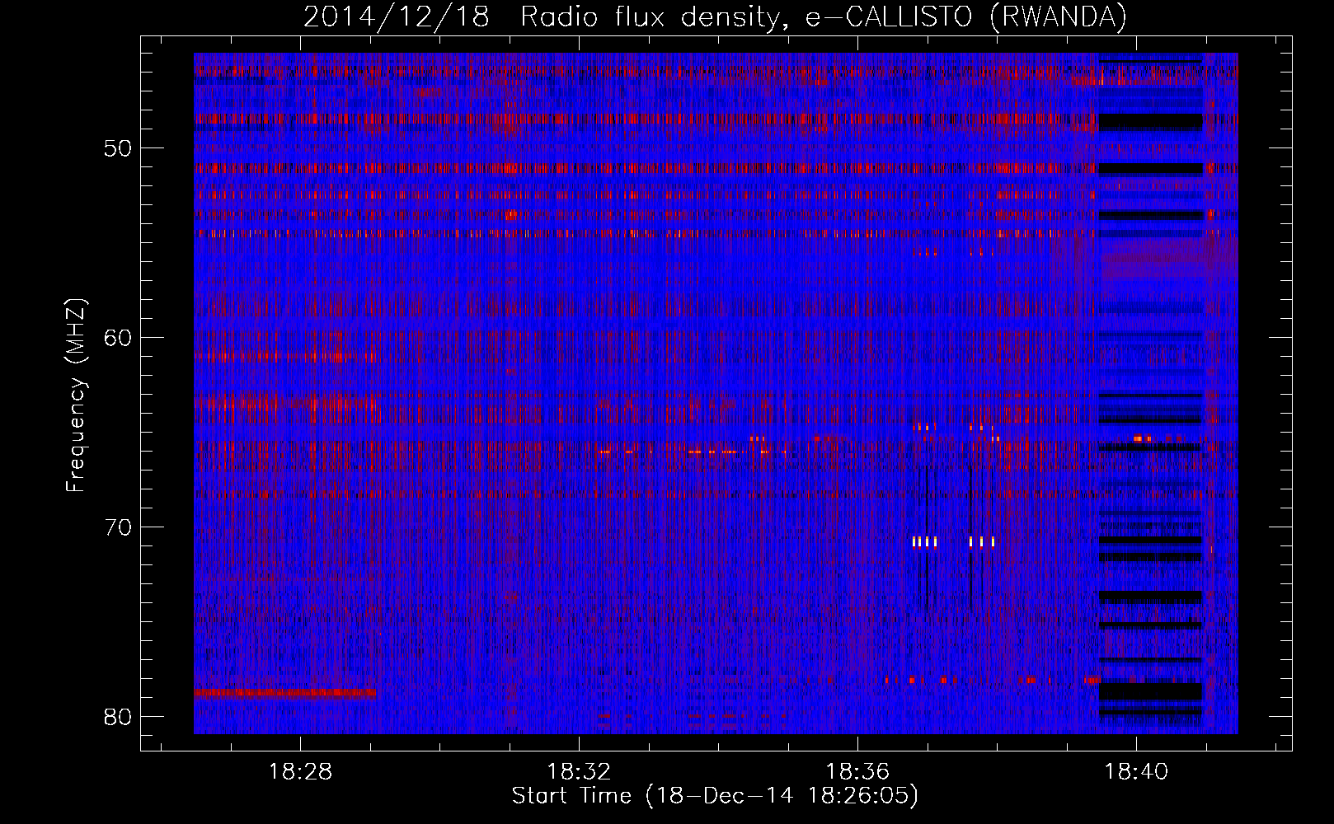Click the 70 MHz frequency tick label

tap(120, 527)
